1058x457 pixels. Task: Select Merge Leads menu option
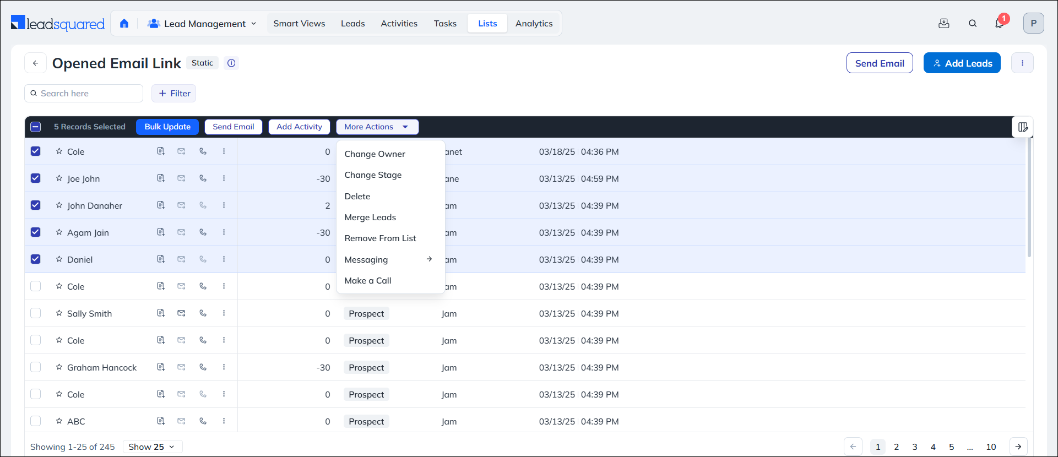point(390,217)
